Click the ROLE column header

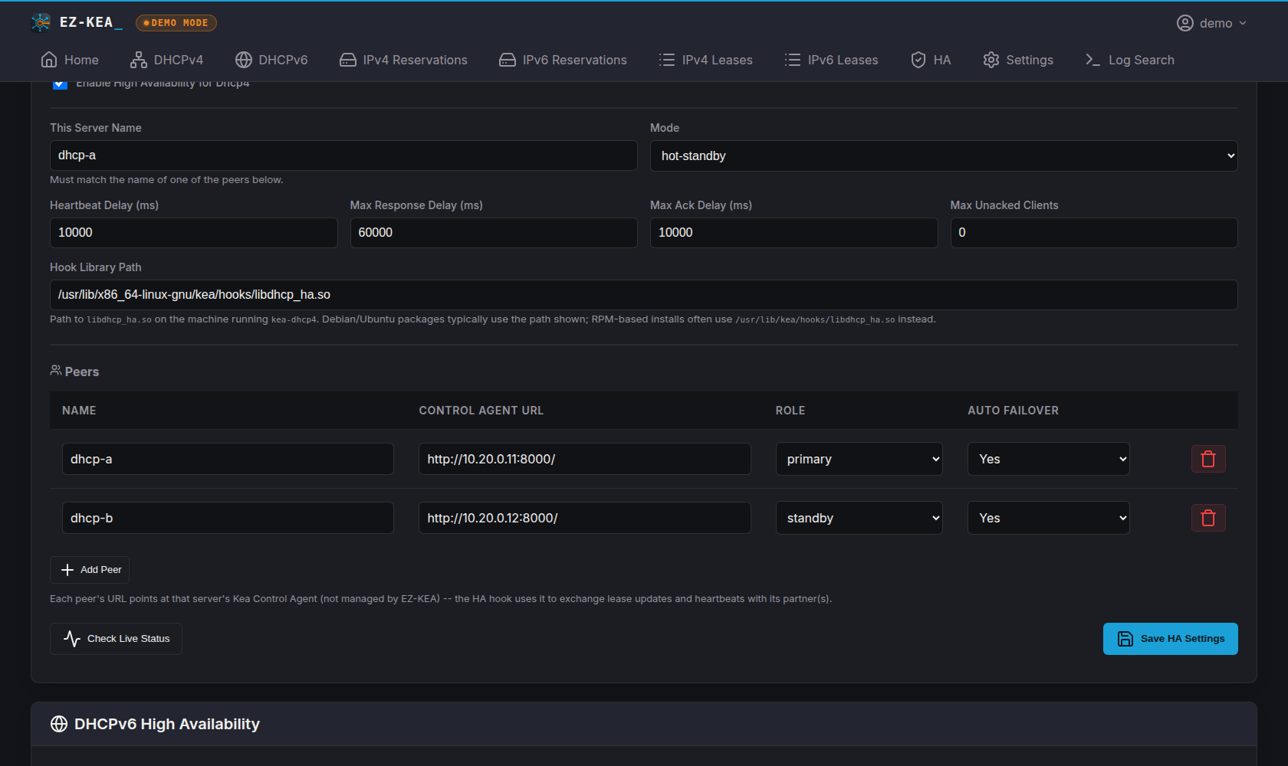coord(790,411)
